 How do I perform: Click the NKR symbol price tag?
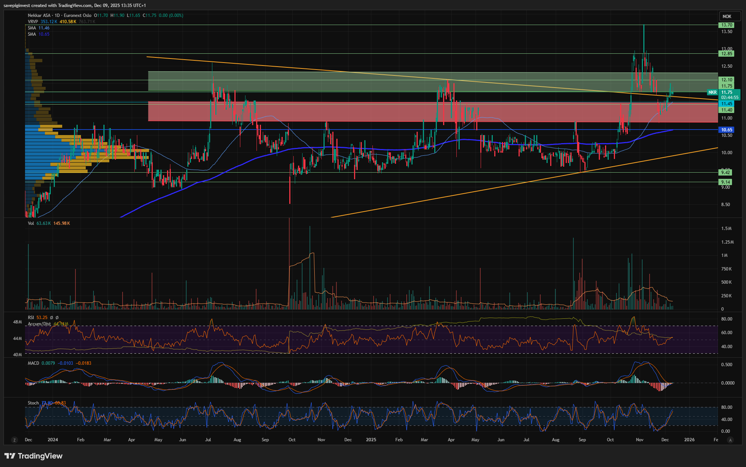(713, 92)
